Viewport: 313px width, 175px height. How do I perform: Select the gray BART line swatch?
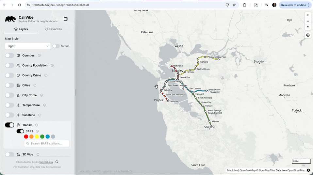(x=53, y=137)
